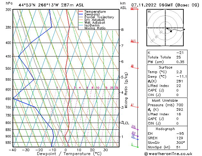Click the 500 hPa pressure axis label
The width and height of the screenshot is (202, 156).
click(8, 68)
